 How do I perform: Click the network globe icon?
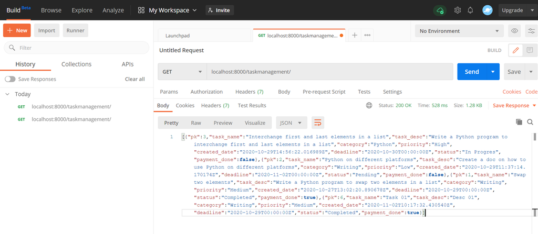pyautogui.click(x=369, y=105)
